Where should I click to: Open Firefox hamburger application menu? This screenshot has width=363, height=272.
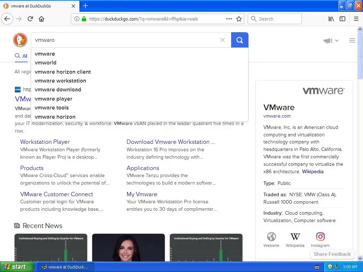(356, 19)
